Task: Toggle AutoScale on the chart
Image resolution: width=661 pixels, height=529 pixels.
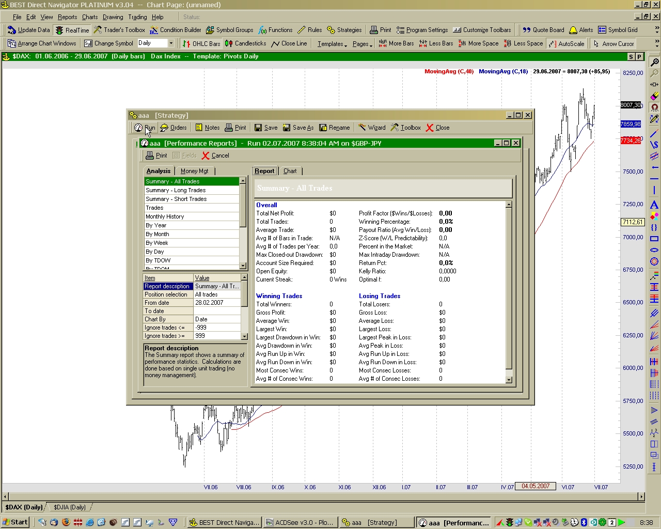Action: (x=566, y=44)
